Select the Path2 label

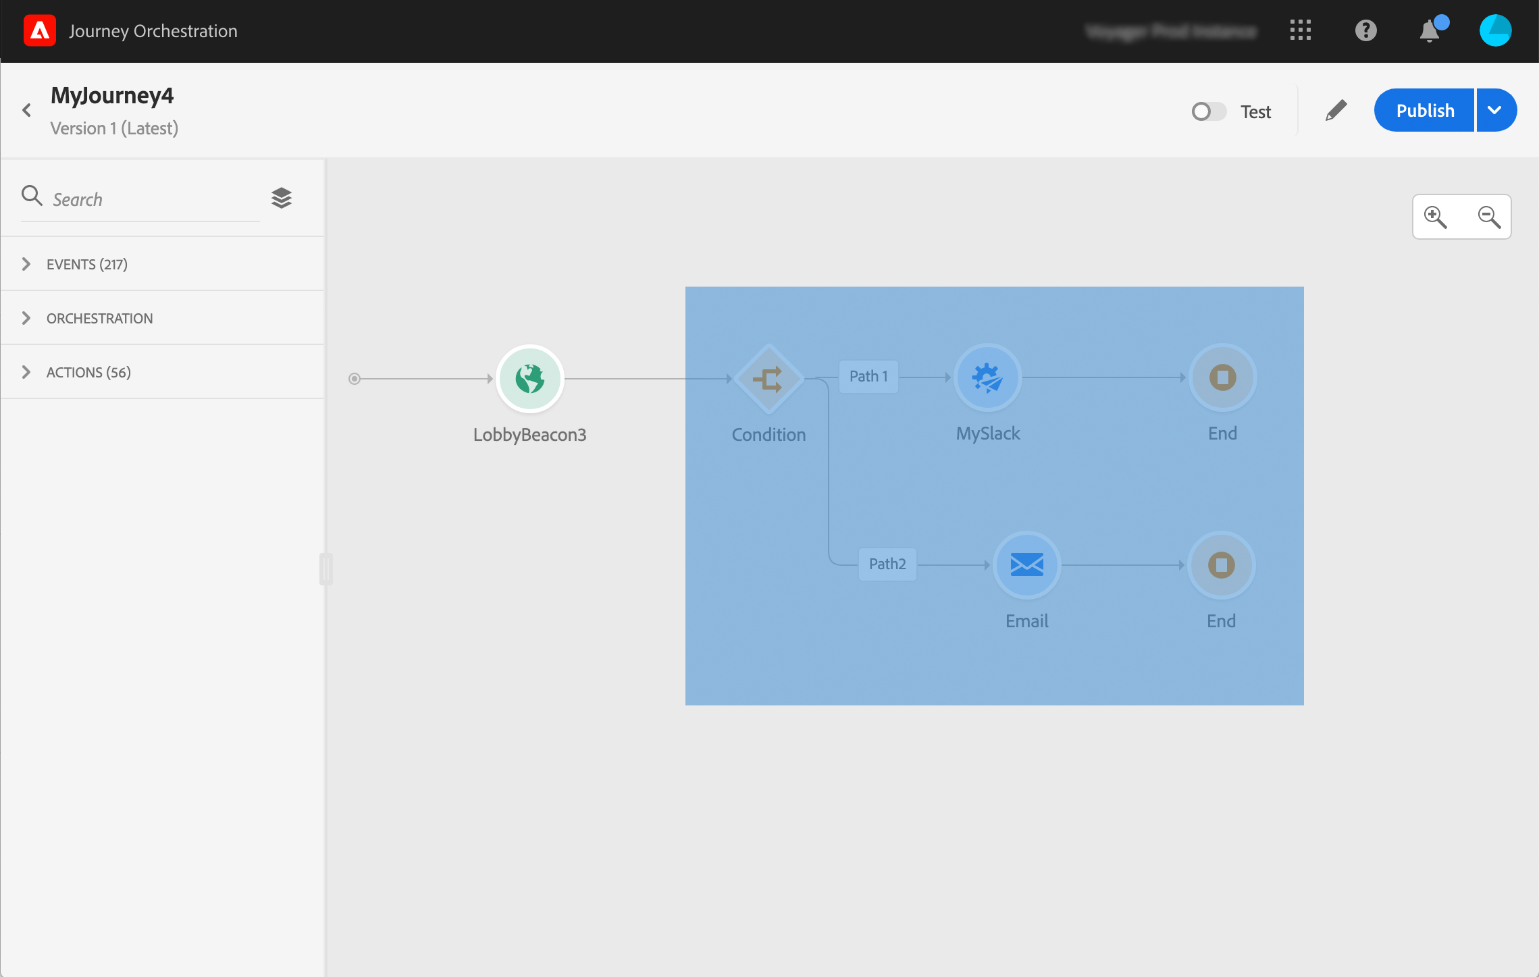887,564
